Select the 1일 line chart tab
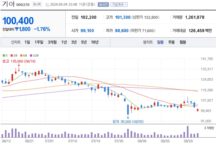 27,42
